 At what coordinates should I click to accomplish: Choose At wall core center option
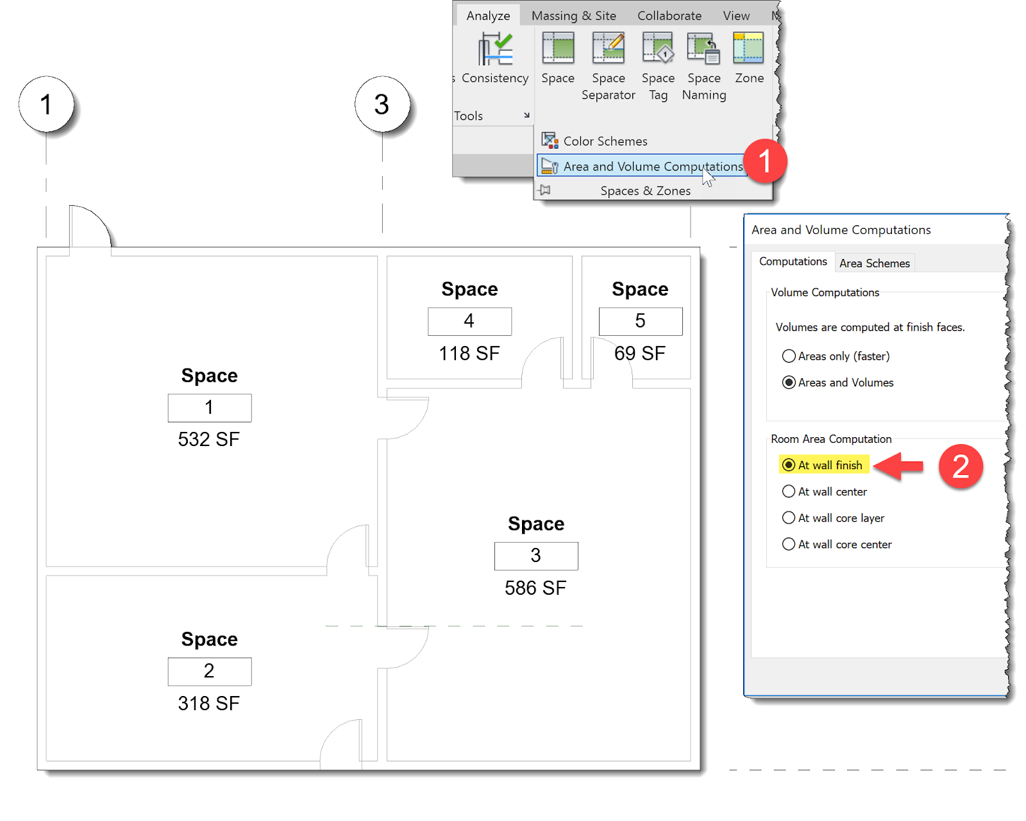coord(789,543)
